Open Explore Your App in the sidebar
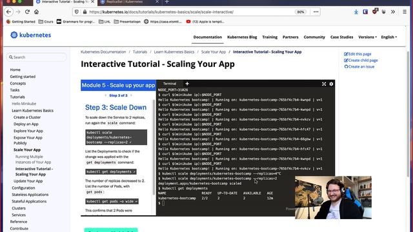Screen dimensions: 413x232 [28, 131]
